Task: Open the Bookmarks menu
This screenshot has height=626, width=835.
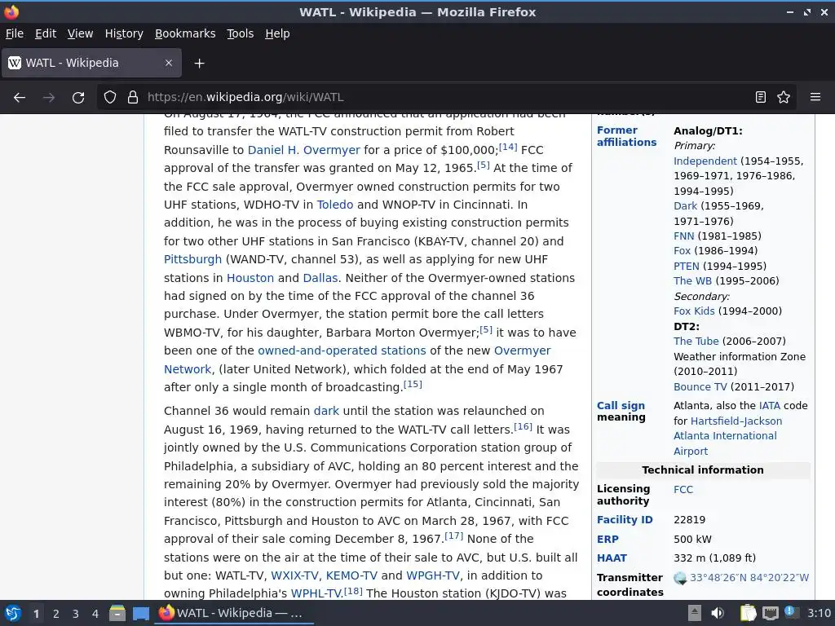Action: click(x=185, y=33)
